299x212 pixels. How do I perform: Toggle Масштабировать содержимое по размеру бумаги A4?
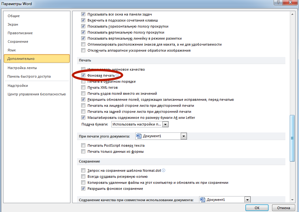point(83,118)
